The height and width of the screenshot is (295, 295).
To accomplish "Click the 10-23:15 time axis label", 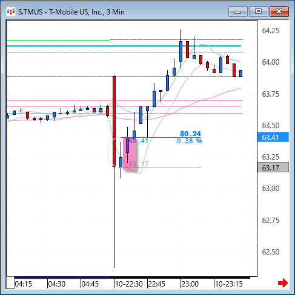I will [x=228, y=284].
